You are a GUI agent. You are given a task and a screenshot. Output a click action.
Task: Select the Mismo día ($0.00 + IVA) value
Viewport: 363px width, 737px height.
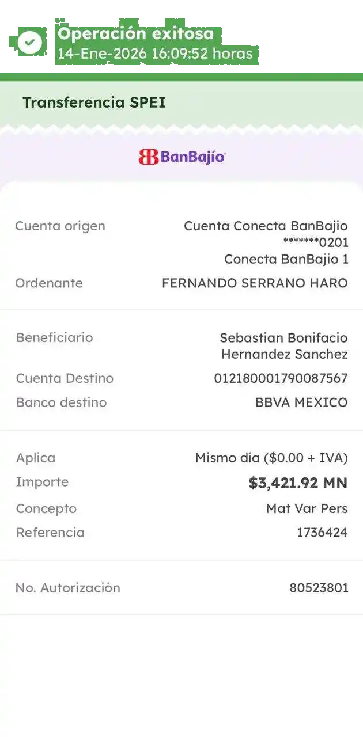pos(271,458)
